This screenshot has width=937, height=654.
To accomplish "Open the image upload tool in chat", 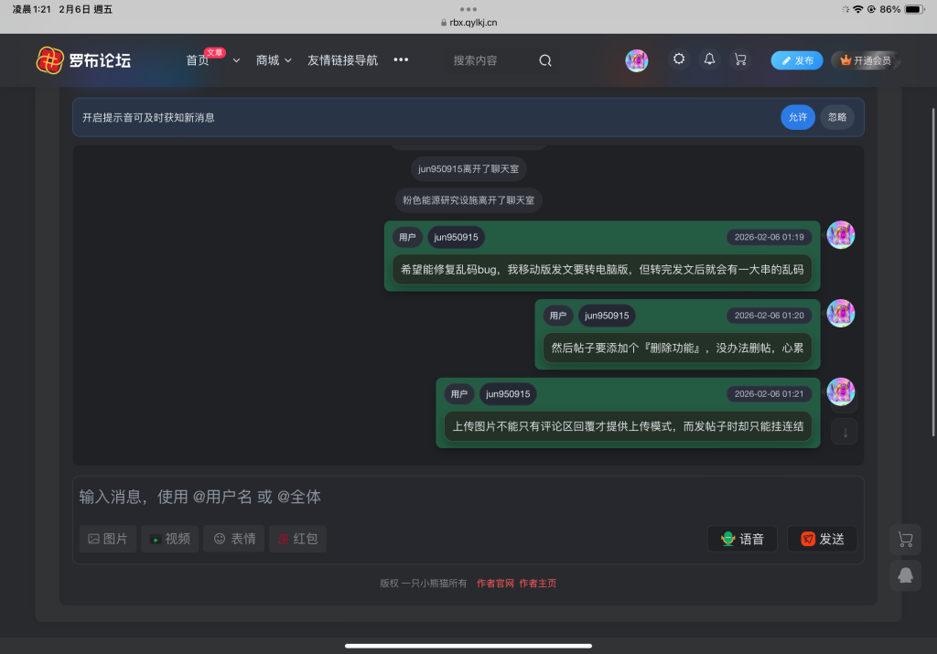I will [x=107, y=539].
